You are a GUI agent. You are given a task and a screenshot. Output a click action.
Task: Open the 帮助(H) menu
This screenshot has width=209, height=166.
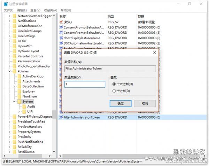coord(66,10)
